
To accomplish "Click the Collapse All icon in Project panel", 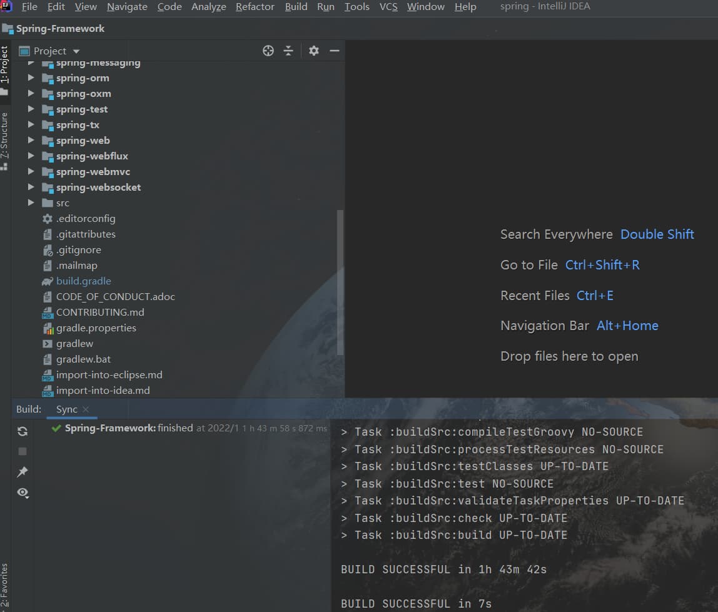I will [x=288, y=51].
